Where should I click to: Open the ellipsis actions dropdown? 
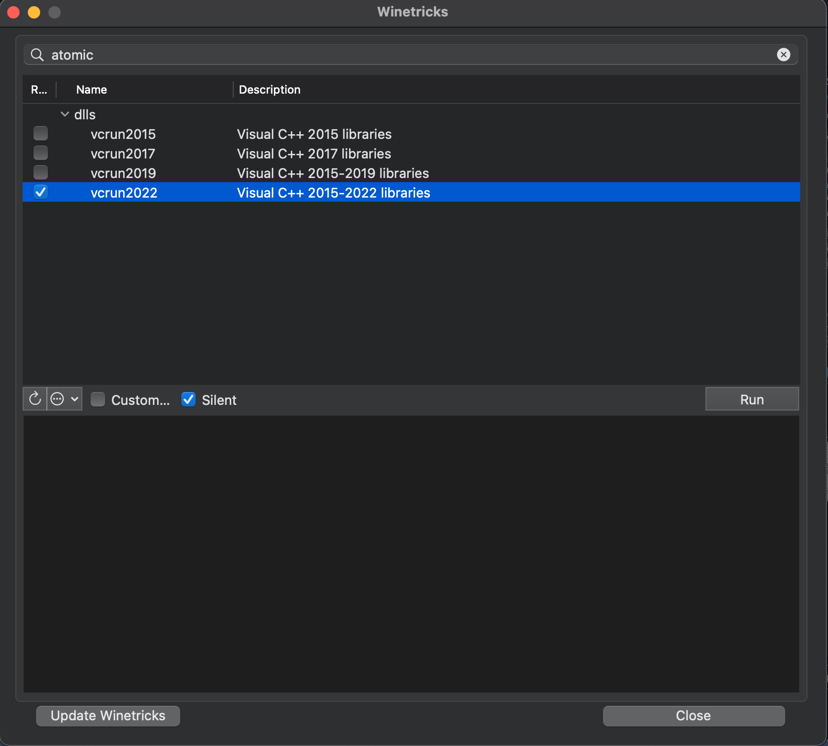pyautogui.click(x=65, y=399)
